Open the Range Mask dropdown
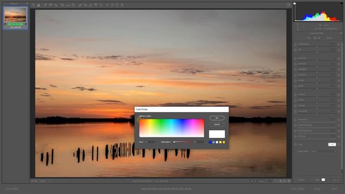345x194 pixels. click(x=323, y=151)
